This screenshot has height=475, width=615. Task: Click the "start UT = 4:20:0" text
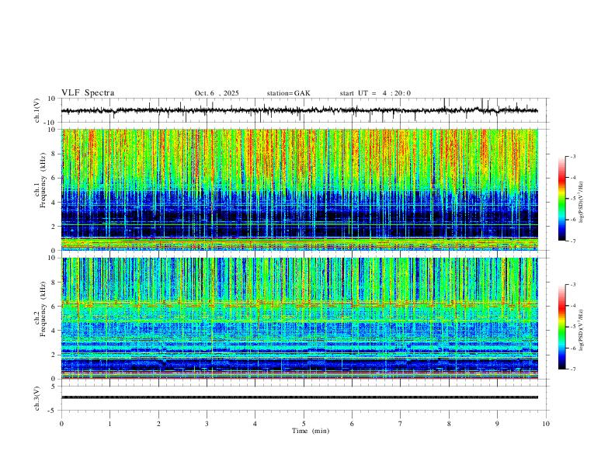(375, 93)
